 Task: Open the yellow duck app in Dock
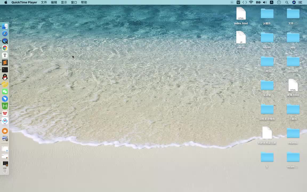pos(5,84)
